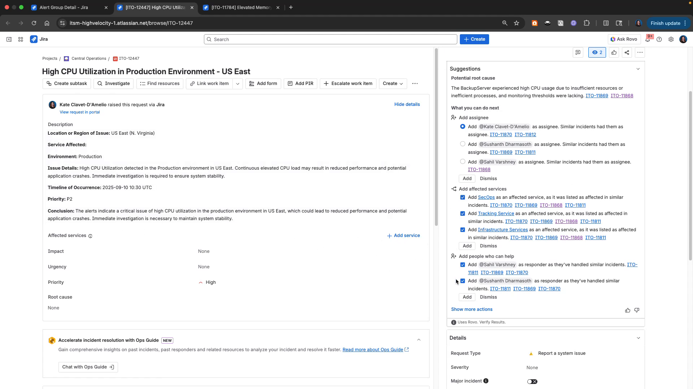Share the work item via share icon
Image resolution: width=693 pixels, height=389 pixels.
coord(627,52)
